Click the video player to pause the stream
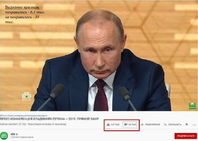The image size is (198, 141). pos(99,56)
